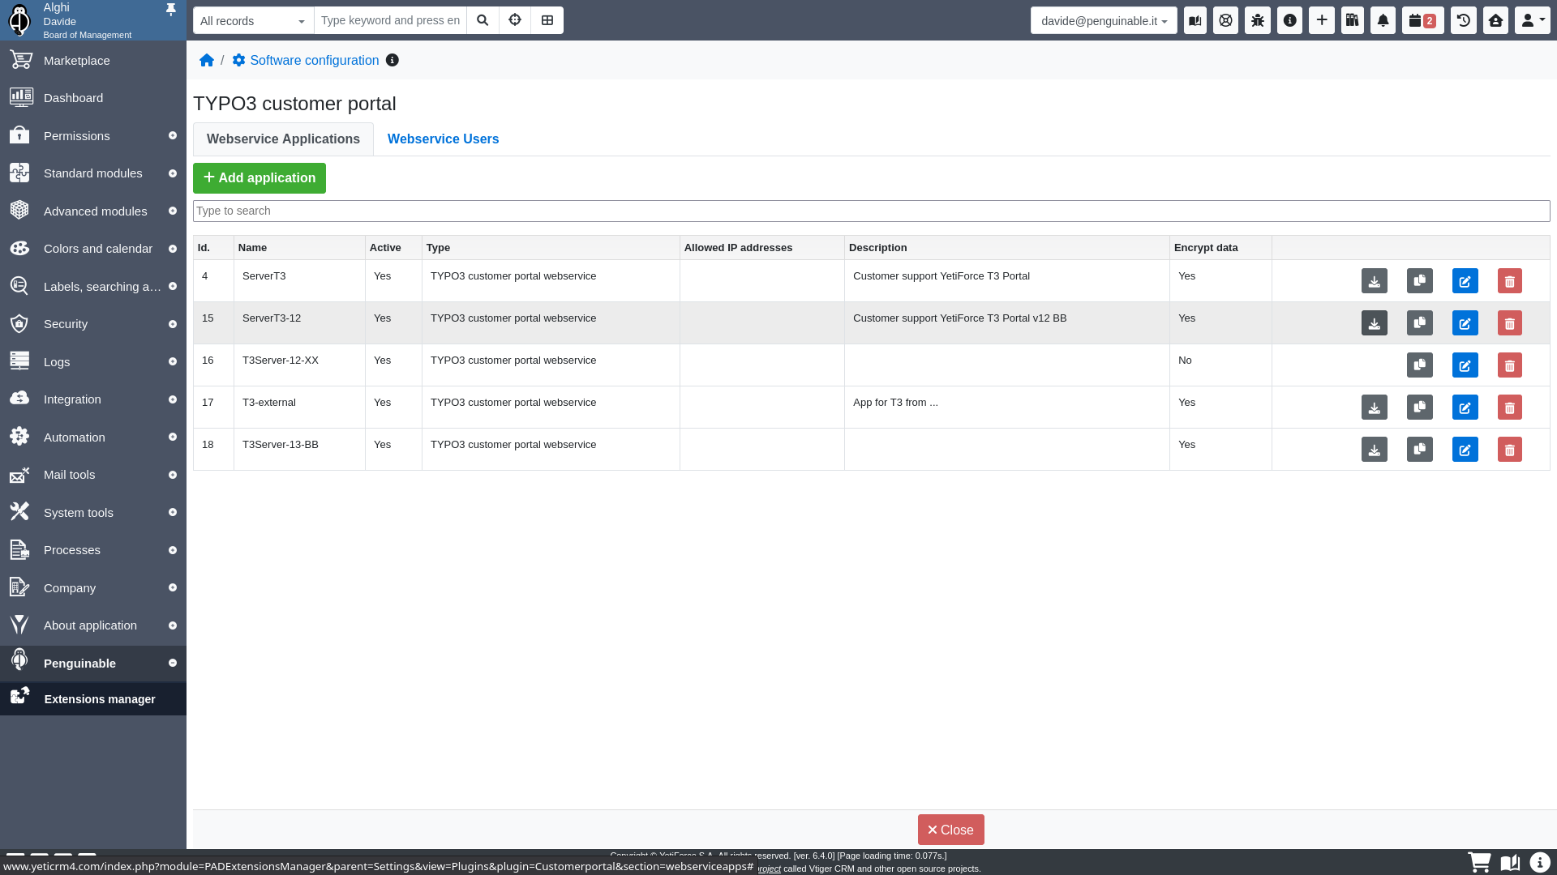Screen dimensions: 1557x875
Task: Pin the sidebar with pushpin icon
Action: [170, 10]
